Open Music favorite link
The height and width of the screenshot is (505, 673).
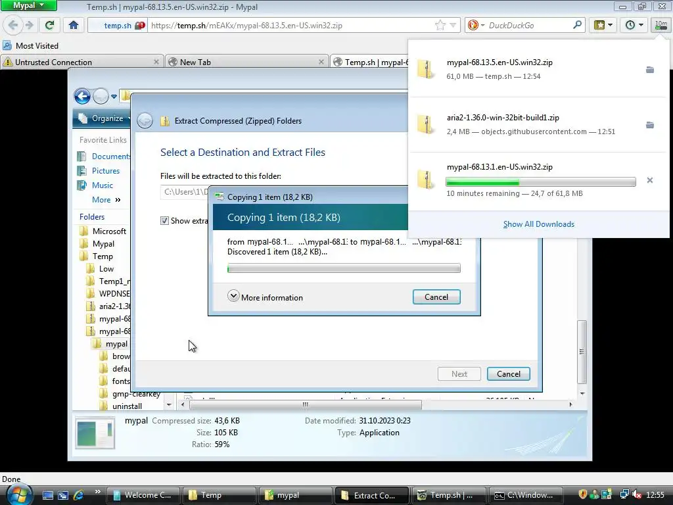point(95,185)
